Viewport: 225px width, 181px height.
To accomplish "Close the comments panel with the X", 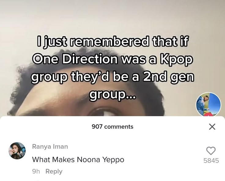I will (212, 127).
